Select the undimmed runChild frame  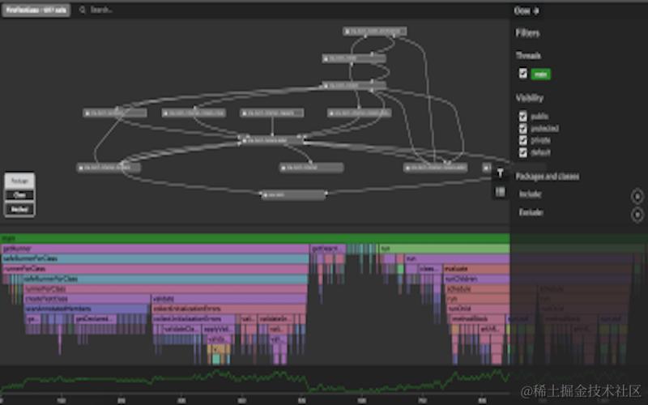pos(478,309)
